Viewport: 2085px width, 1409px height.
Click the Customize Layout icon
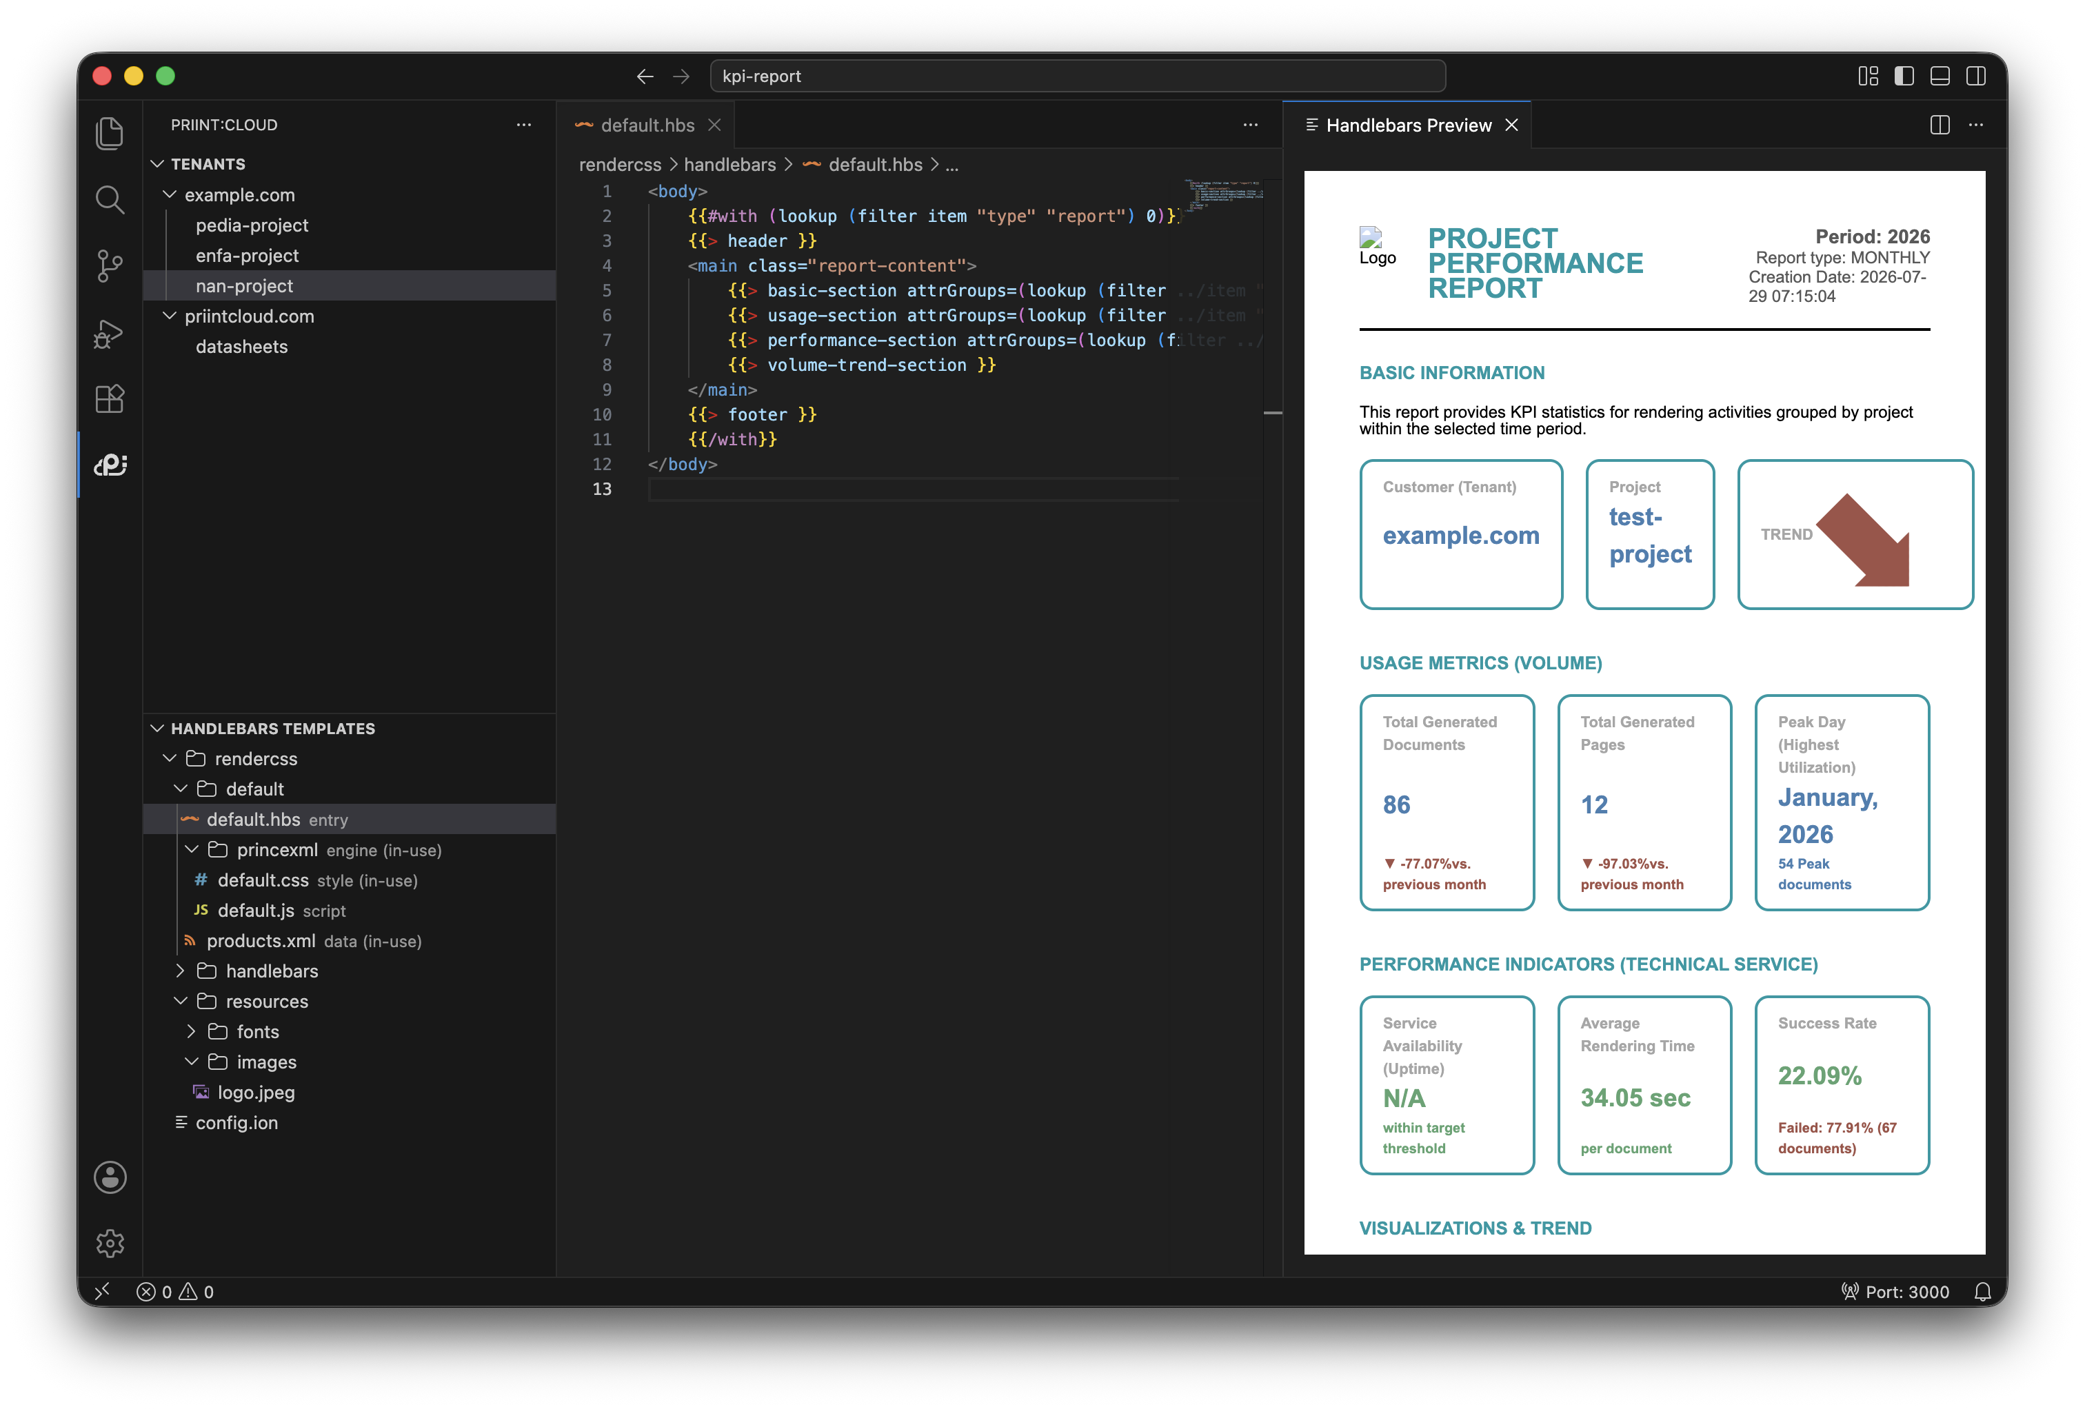(x=1868, y=77)
